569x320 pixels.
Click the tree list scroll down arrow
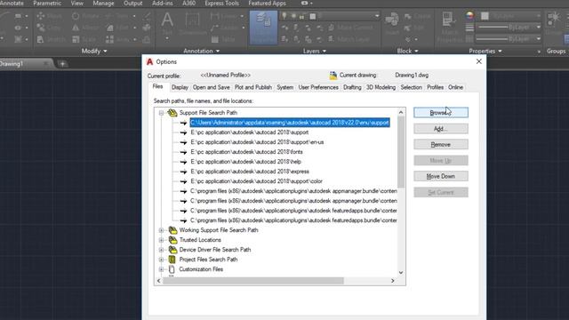401,273
